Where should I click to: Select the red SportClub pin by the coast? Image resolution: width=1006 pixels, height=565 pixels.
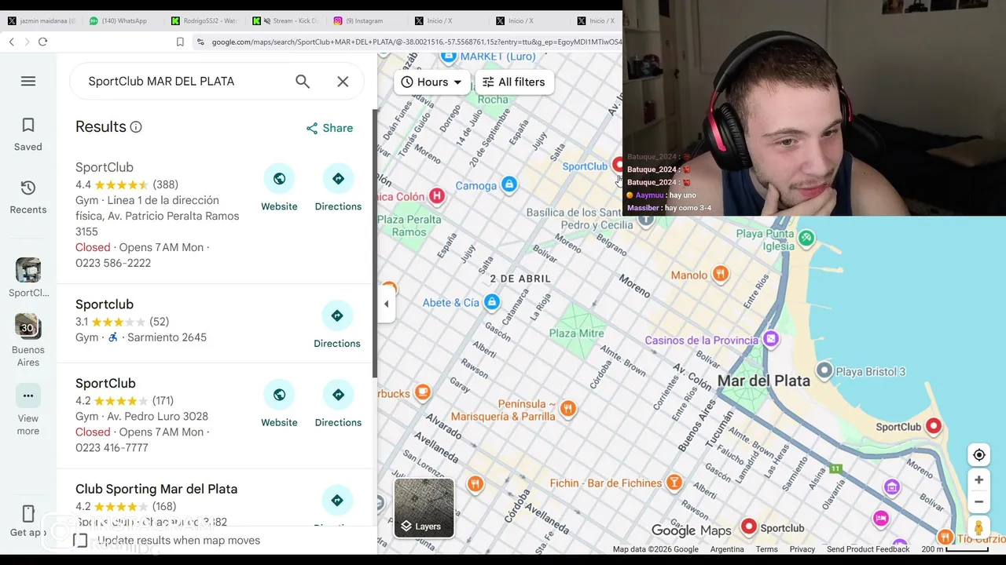pos(933,425)
